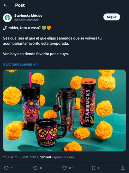The width and height of the screenshot is (129, 173).
Task: Bookmark this post
Action: pos(94,168)
